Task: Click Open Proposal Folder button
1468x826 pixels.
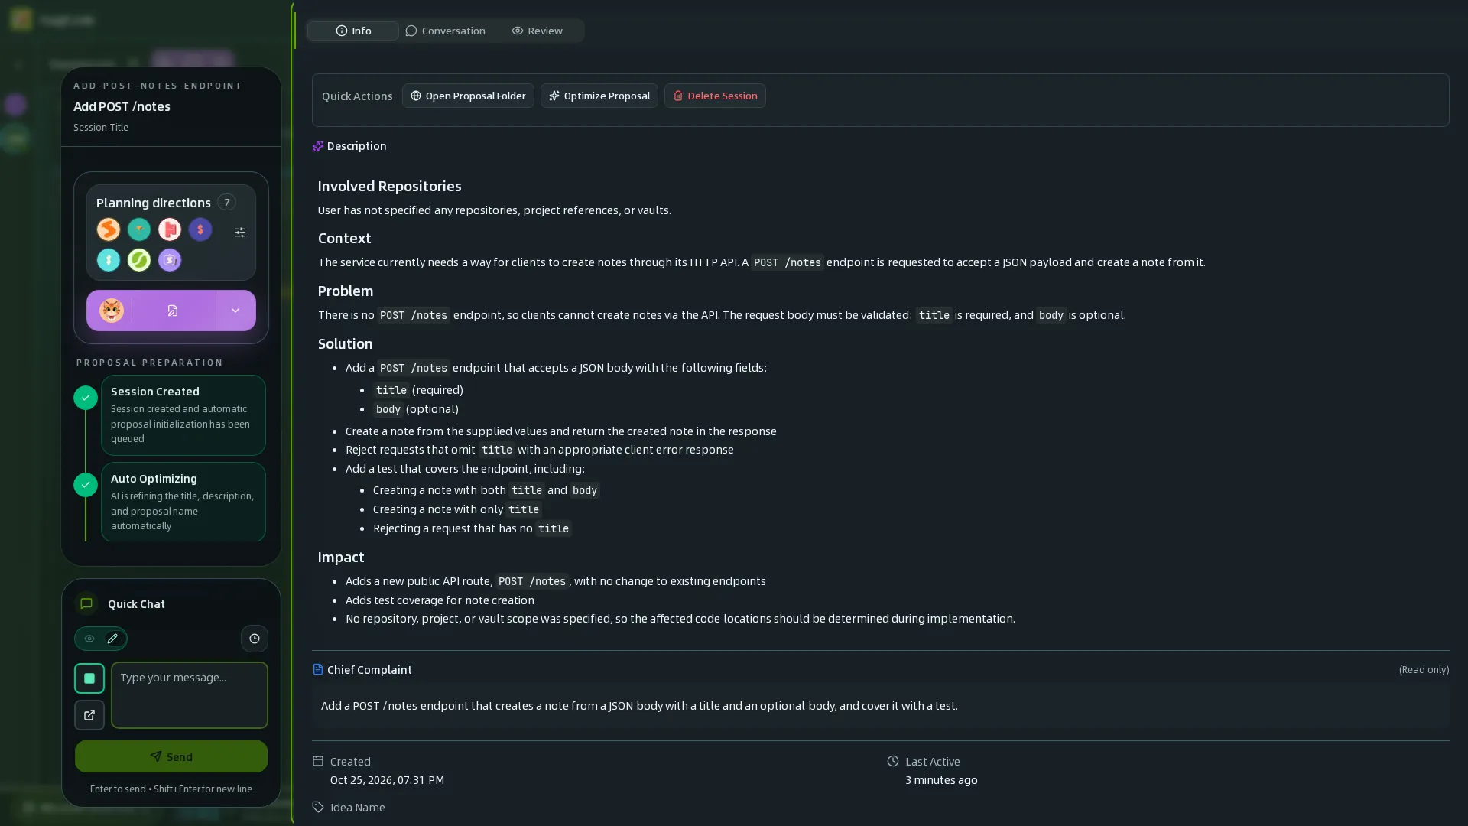Action: 468,96
